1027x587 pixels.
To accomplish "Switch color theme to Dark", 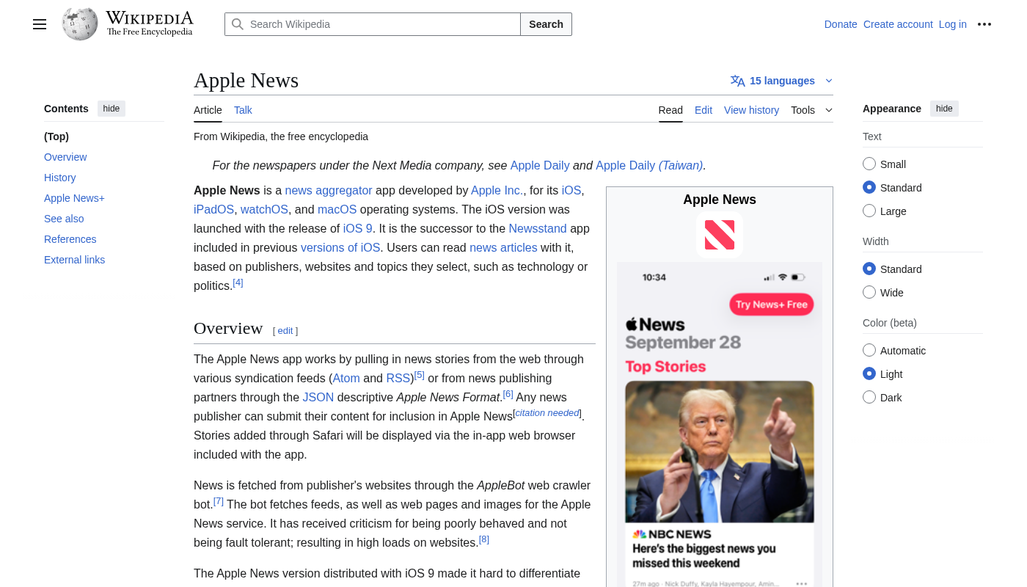I will click(x=869, y=398).
